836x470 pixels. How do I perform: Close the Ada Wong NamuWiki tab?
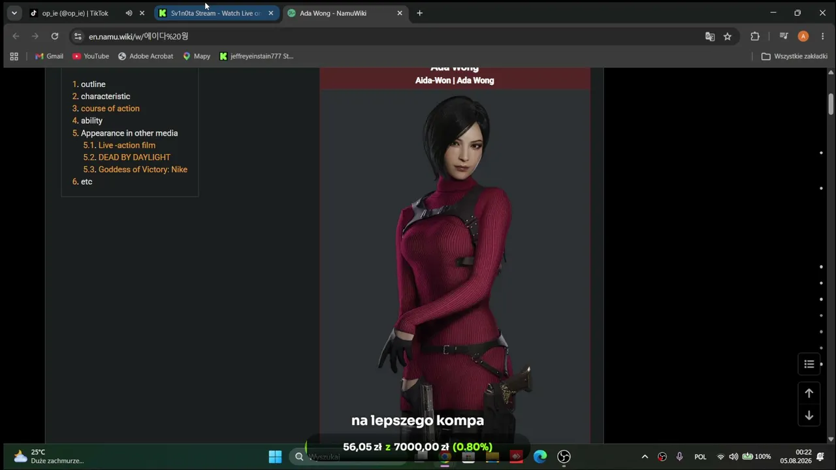(x=400, y=13)
